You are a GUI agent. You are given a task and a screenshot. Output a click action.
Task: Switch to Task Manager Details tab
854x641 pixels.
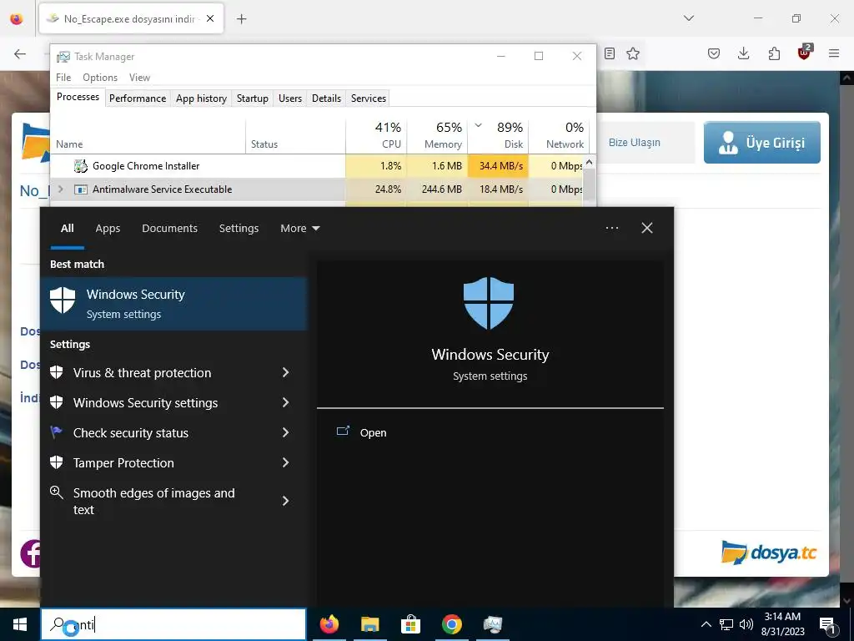326,98
